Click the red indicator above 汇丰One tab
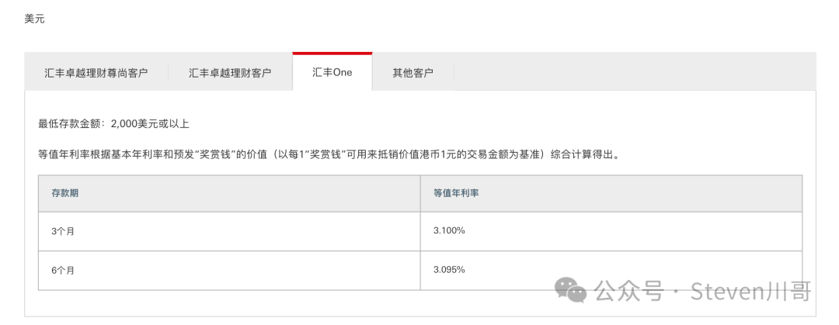The image size is (839, 325). click(x=332, y=54)
